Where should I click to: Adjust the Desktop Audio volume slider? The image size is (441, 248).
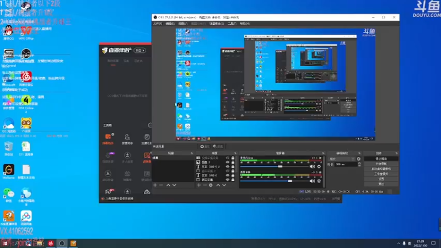275,181
